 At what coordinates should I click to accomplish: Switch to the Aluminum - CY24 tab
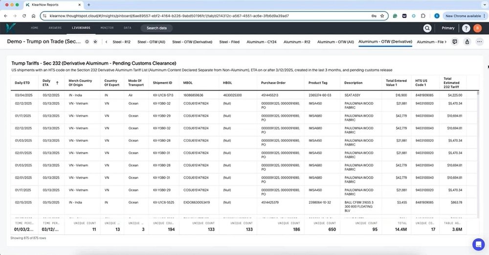coord(261,41)
